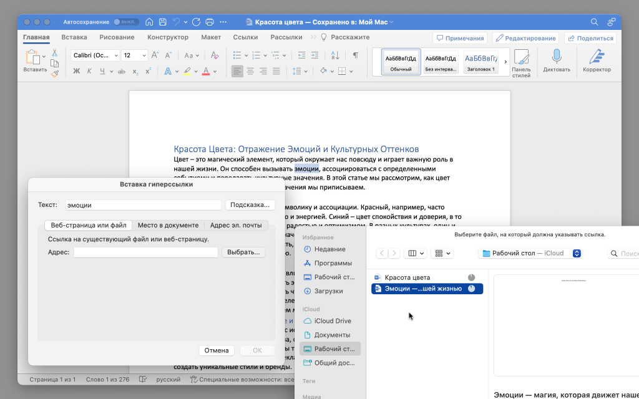Click the Print icon in title bar
The height and width of the screenshot is (399, 639).
(210, 22)
